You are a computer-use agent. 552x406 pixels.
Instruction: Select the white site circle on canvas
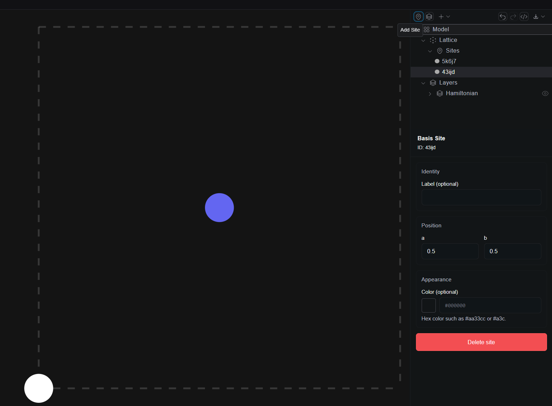pos(39,388)
